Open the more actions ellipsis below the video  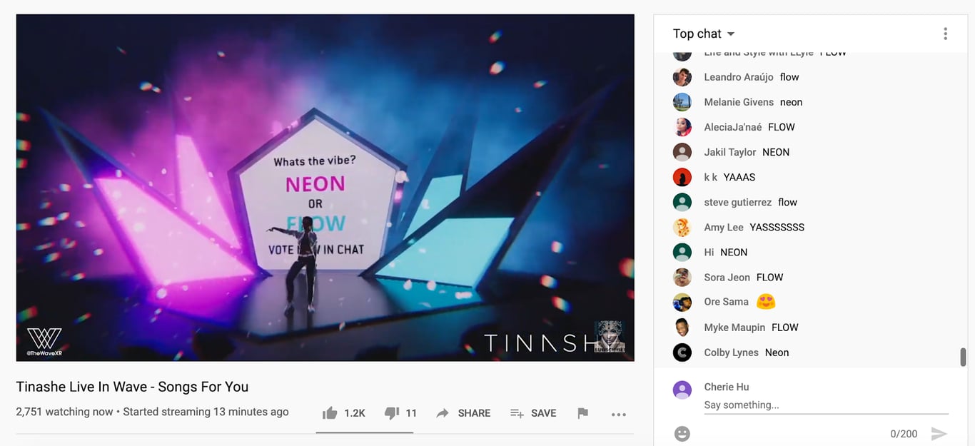click(x=619, y=414)
